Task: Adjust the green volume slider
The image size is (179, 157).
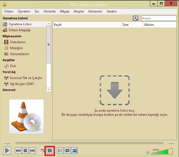Action: [x=162, y=151]
